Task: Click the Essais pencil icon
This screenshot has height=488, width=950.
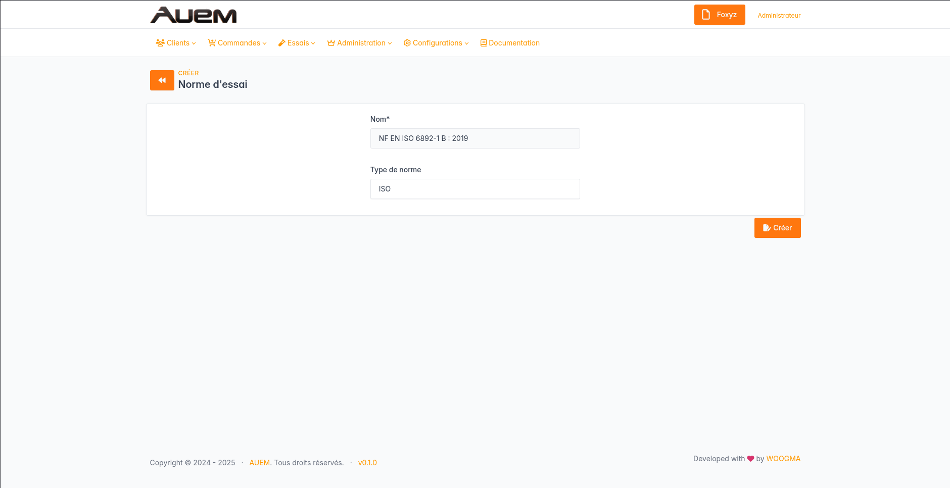Action: tap(282, 43)
